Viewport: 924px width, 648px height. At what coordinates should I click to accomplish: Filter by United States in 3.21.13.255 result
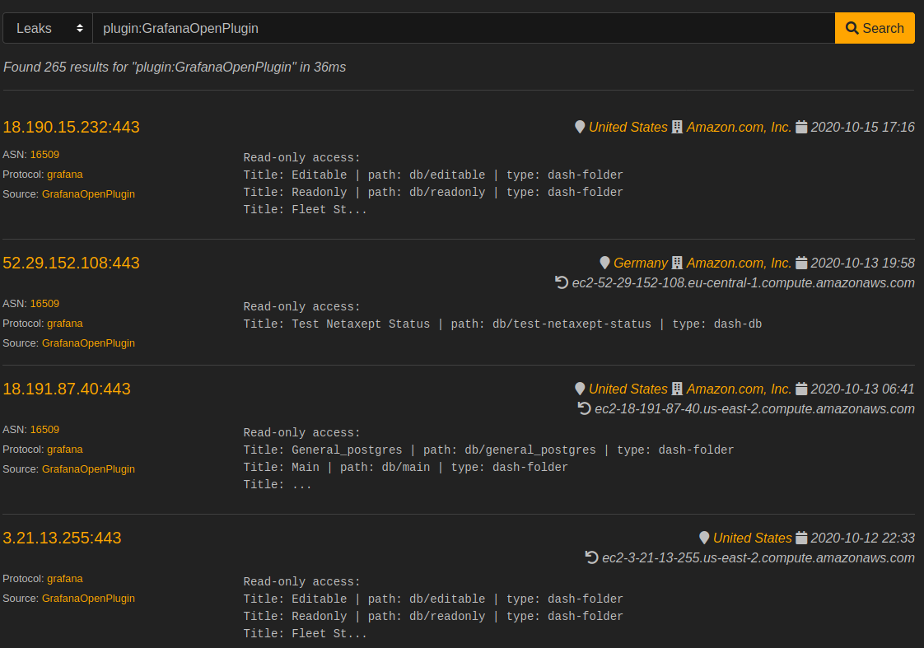[x=753, y=538]
